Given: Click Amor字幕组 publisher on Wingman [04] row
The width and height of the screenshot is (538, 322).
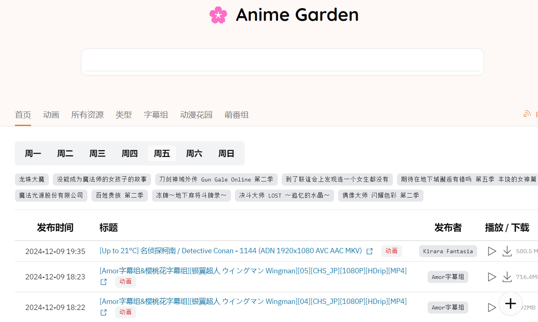Looking at the screenshot, I should click(x=448, y=308).
